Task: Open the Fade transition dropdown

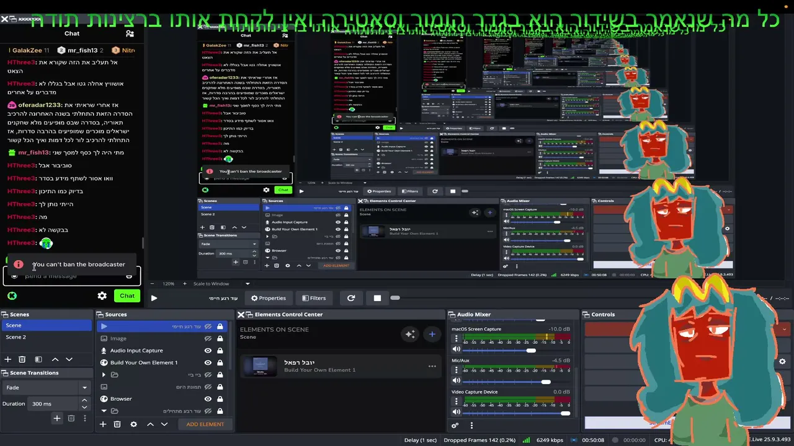Action: (x=47, y=388)
